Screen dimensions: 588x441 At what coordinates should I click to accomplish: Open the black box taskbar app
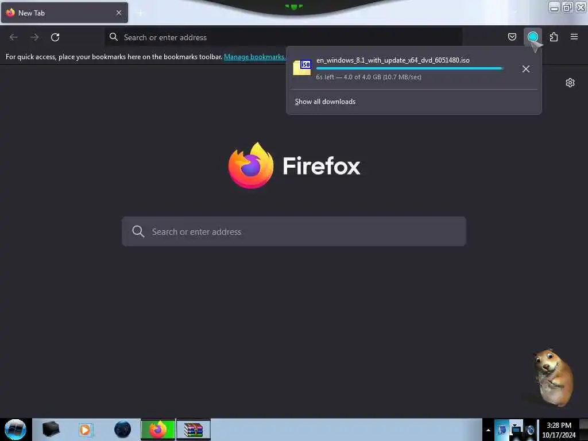[51, 430]
